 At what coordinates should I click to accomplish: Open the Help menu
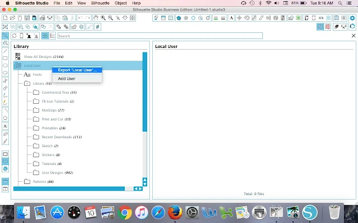coord(136,3)
